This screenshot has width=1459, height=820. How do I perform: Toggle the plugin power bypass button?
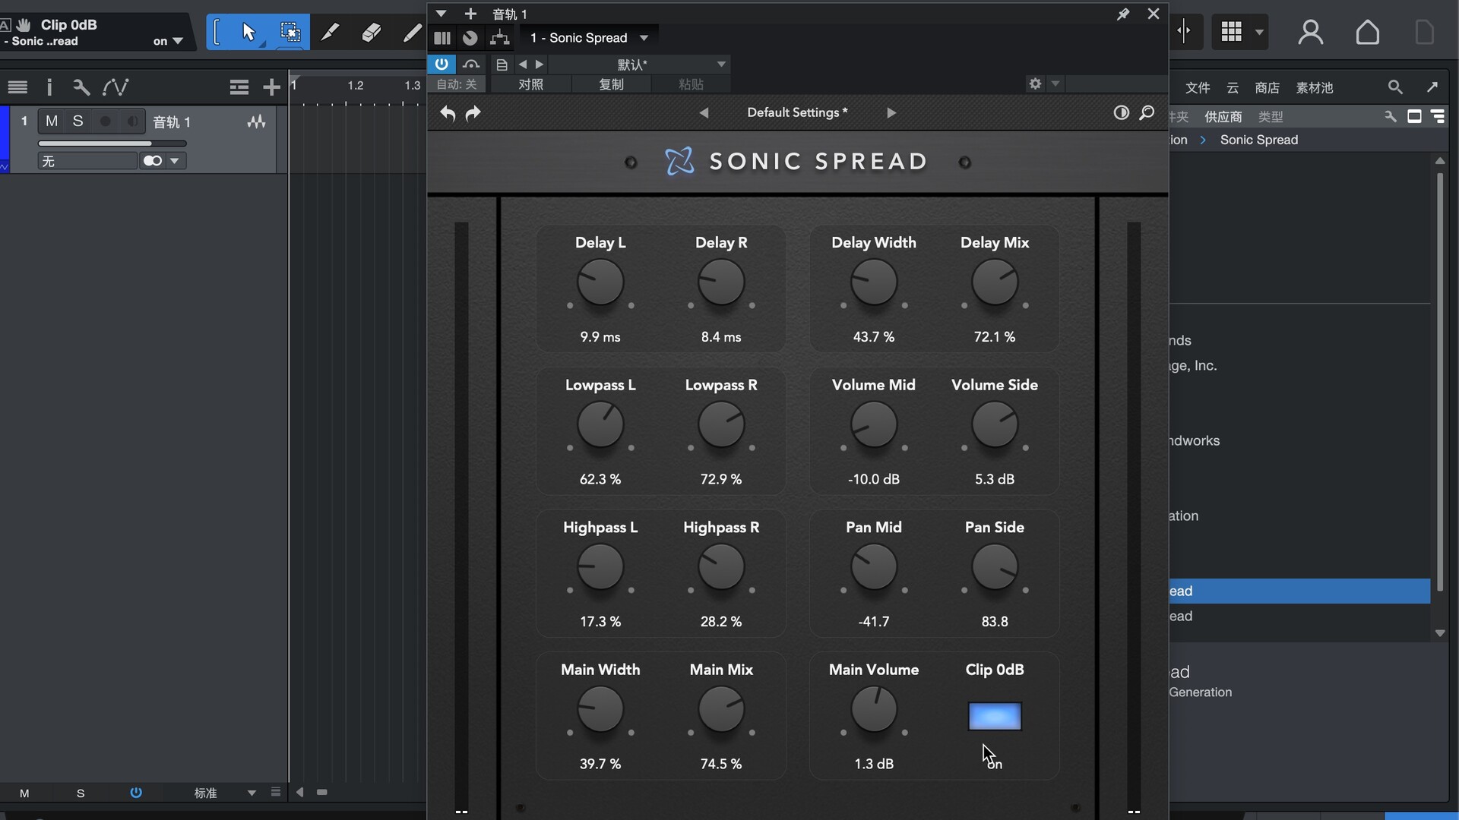(441, 64)
